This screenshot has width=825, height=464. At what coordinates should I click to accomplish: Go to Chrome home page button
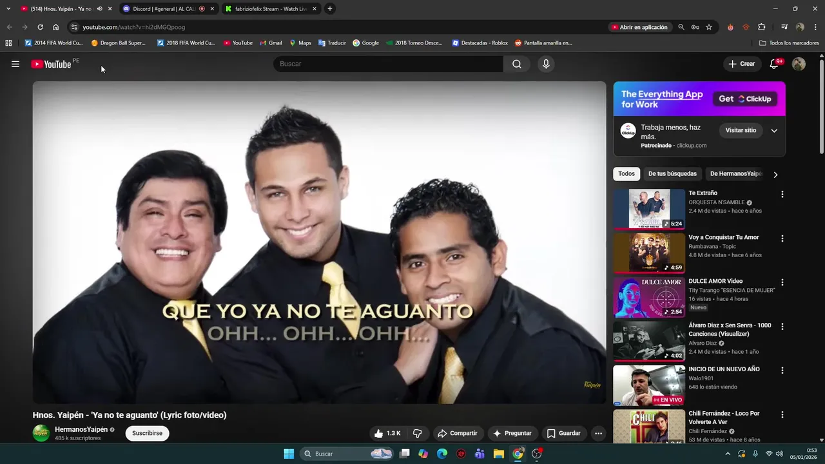(x=55, y=27)
